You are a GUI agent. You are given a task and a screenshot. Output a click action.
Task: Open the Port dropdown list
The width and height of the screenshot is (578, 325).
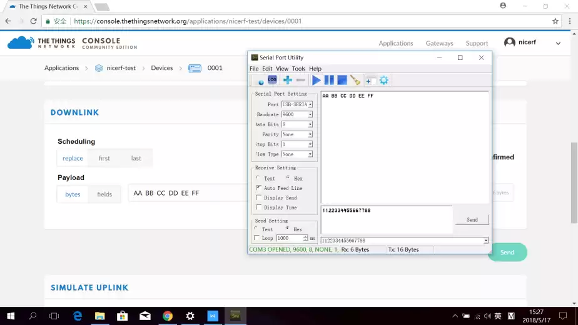click(x=310, y=105)
